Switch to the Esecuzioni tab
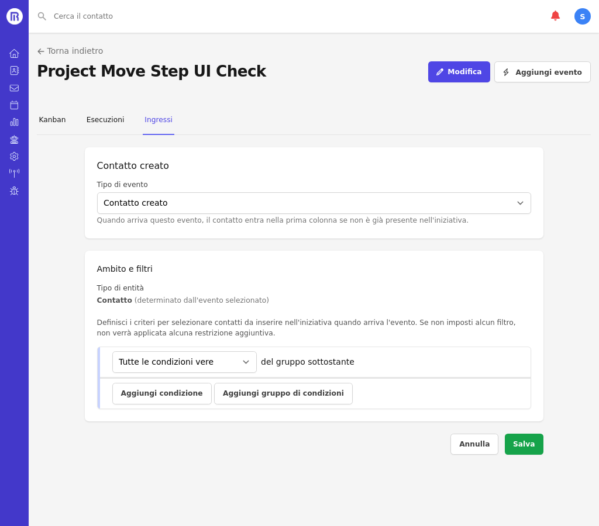Screen dimensions: 599x526 [x=105, y=120]
